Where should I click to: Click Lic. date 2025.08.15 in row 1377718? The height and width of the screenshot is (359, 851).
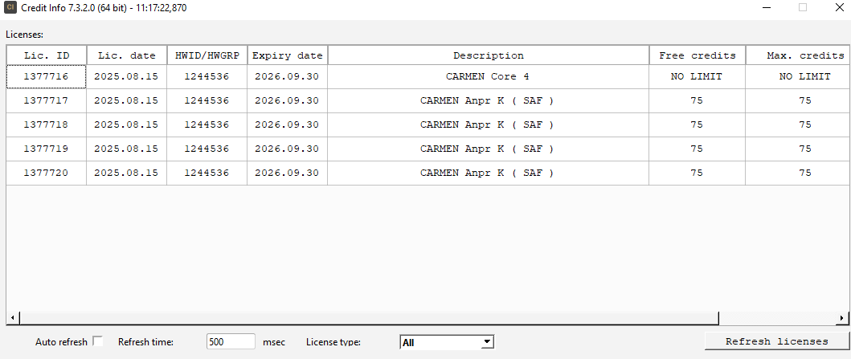tap(126, 124)
